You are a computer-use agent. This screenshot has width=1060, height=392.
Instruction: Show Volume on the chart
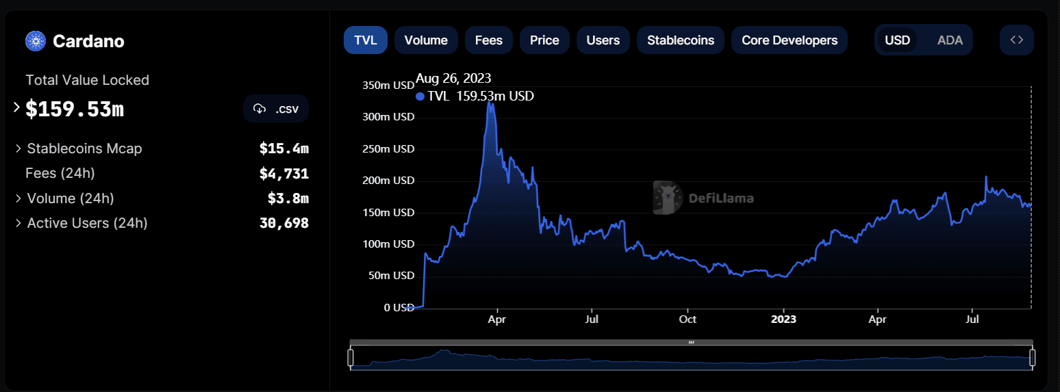(426, 40)
